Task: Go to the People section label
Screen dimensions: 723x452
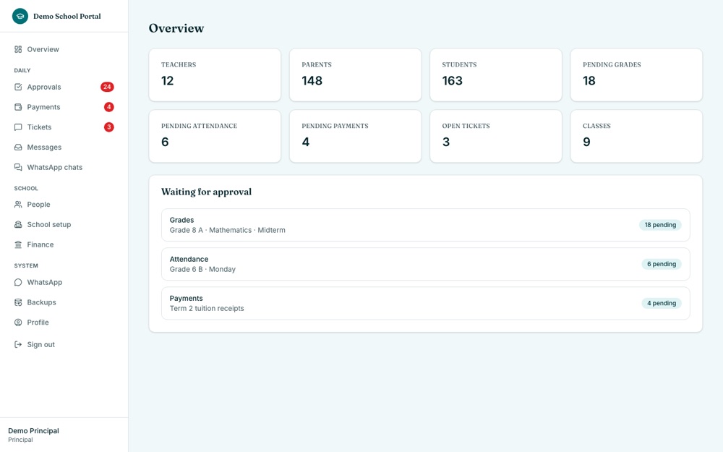Action: [x=39, y=205]
